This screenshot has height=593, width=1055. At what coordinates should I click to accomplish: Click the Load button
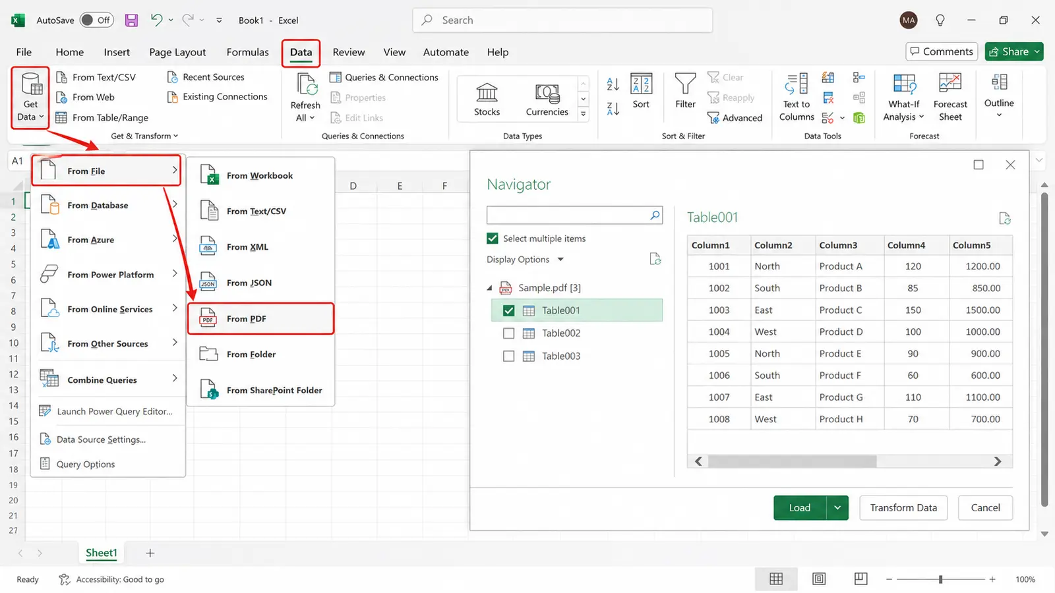800,508
